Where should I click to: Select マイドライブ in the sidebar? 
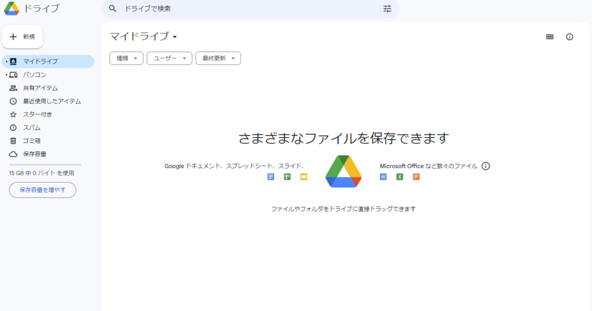[x=48, y=61]
